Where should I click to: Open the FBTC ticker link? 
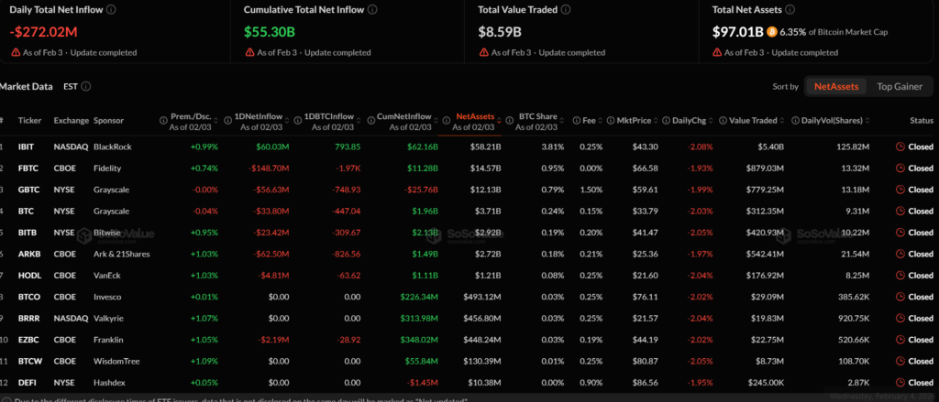pos(30,168)
